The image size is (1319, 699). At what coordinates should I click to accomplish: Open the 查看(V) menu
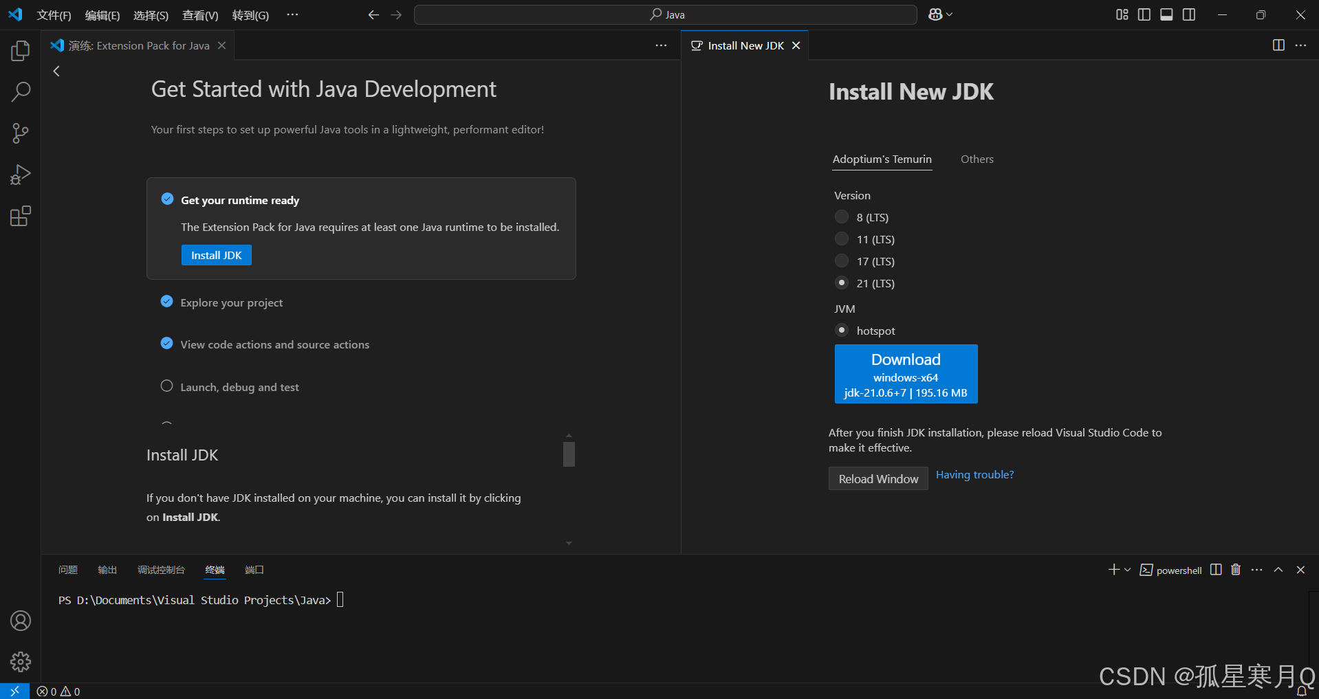[x=200, y=15]
